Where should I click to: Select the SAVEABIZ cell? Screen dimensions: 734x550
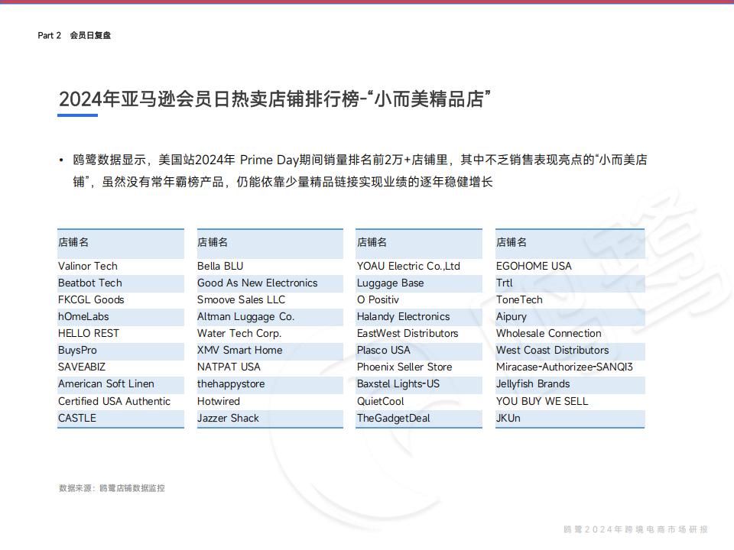121,367
